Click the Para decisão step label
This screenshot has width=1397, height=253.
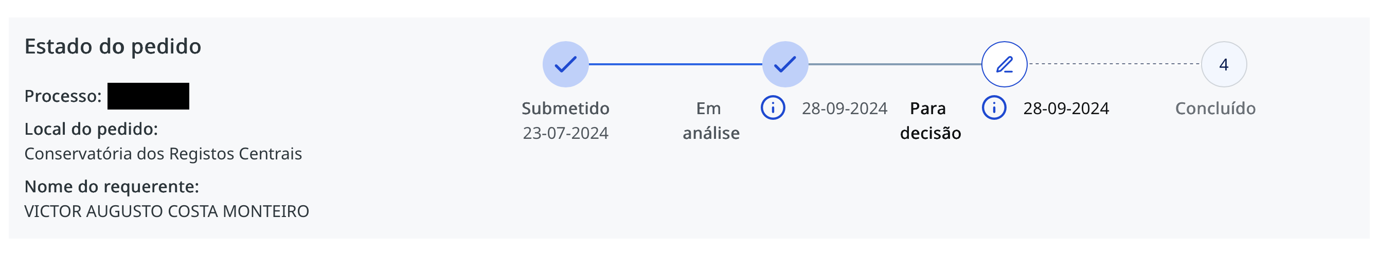(930, 120)
